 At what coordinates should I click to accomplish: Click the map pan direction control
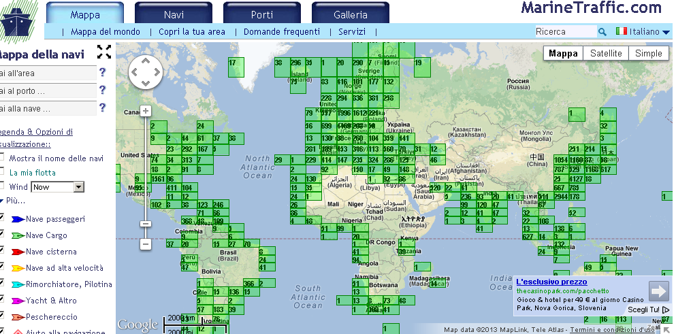[146, 72]
